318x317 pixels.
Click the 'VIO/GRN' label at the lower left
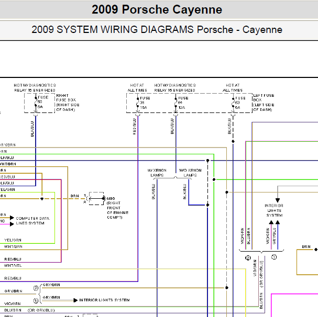click(13, 303)
